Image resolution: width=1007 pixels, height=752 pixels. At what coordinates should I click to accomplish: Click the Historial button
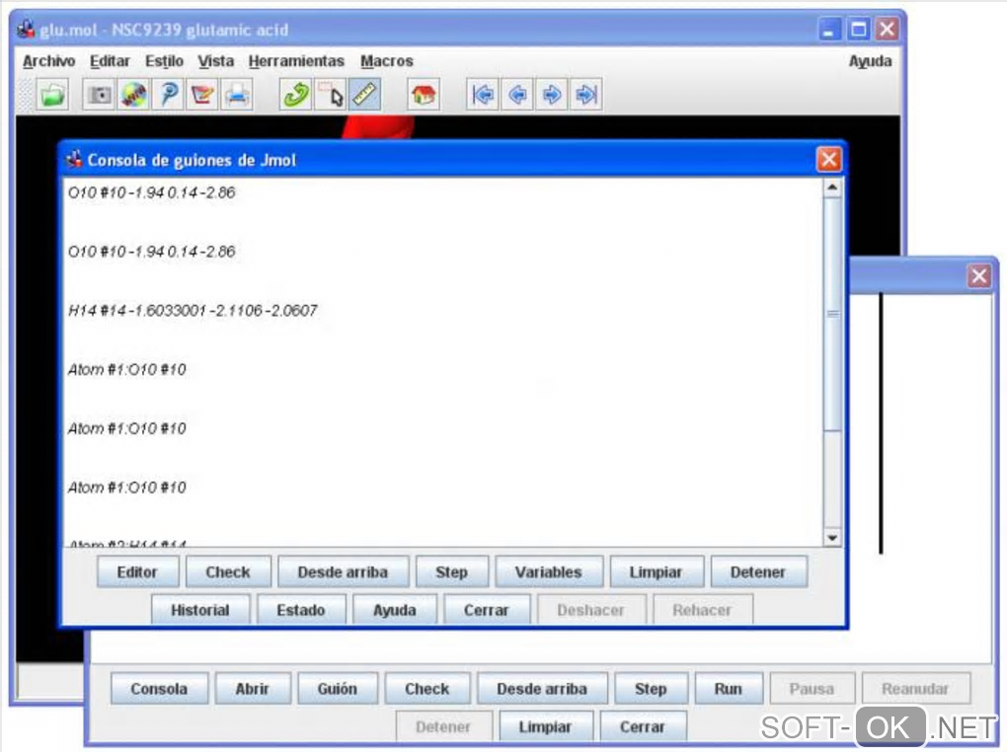click(199, 610)
